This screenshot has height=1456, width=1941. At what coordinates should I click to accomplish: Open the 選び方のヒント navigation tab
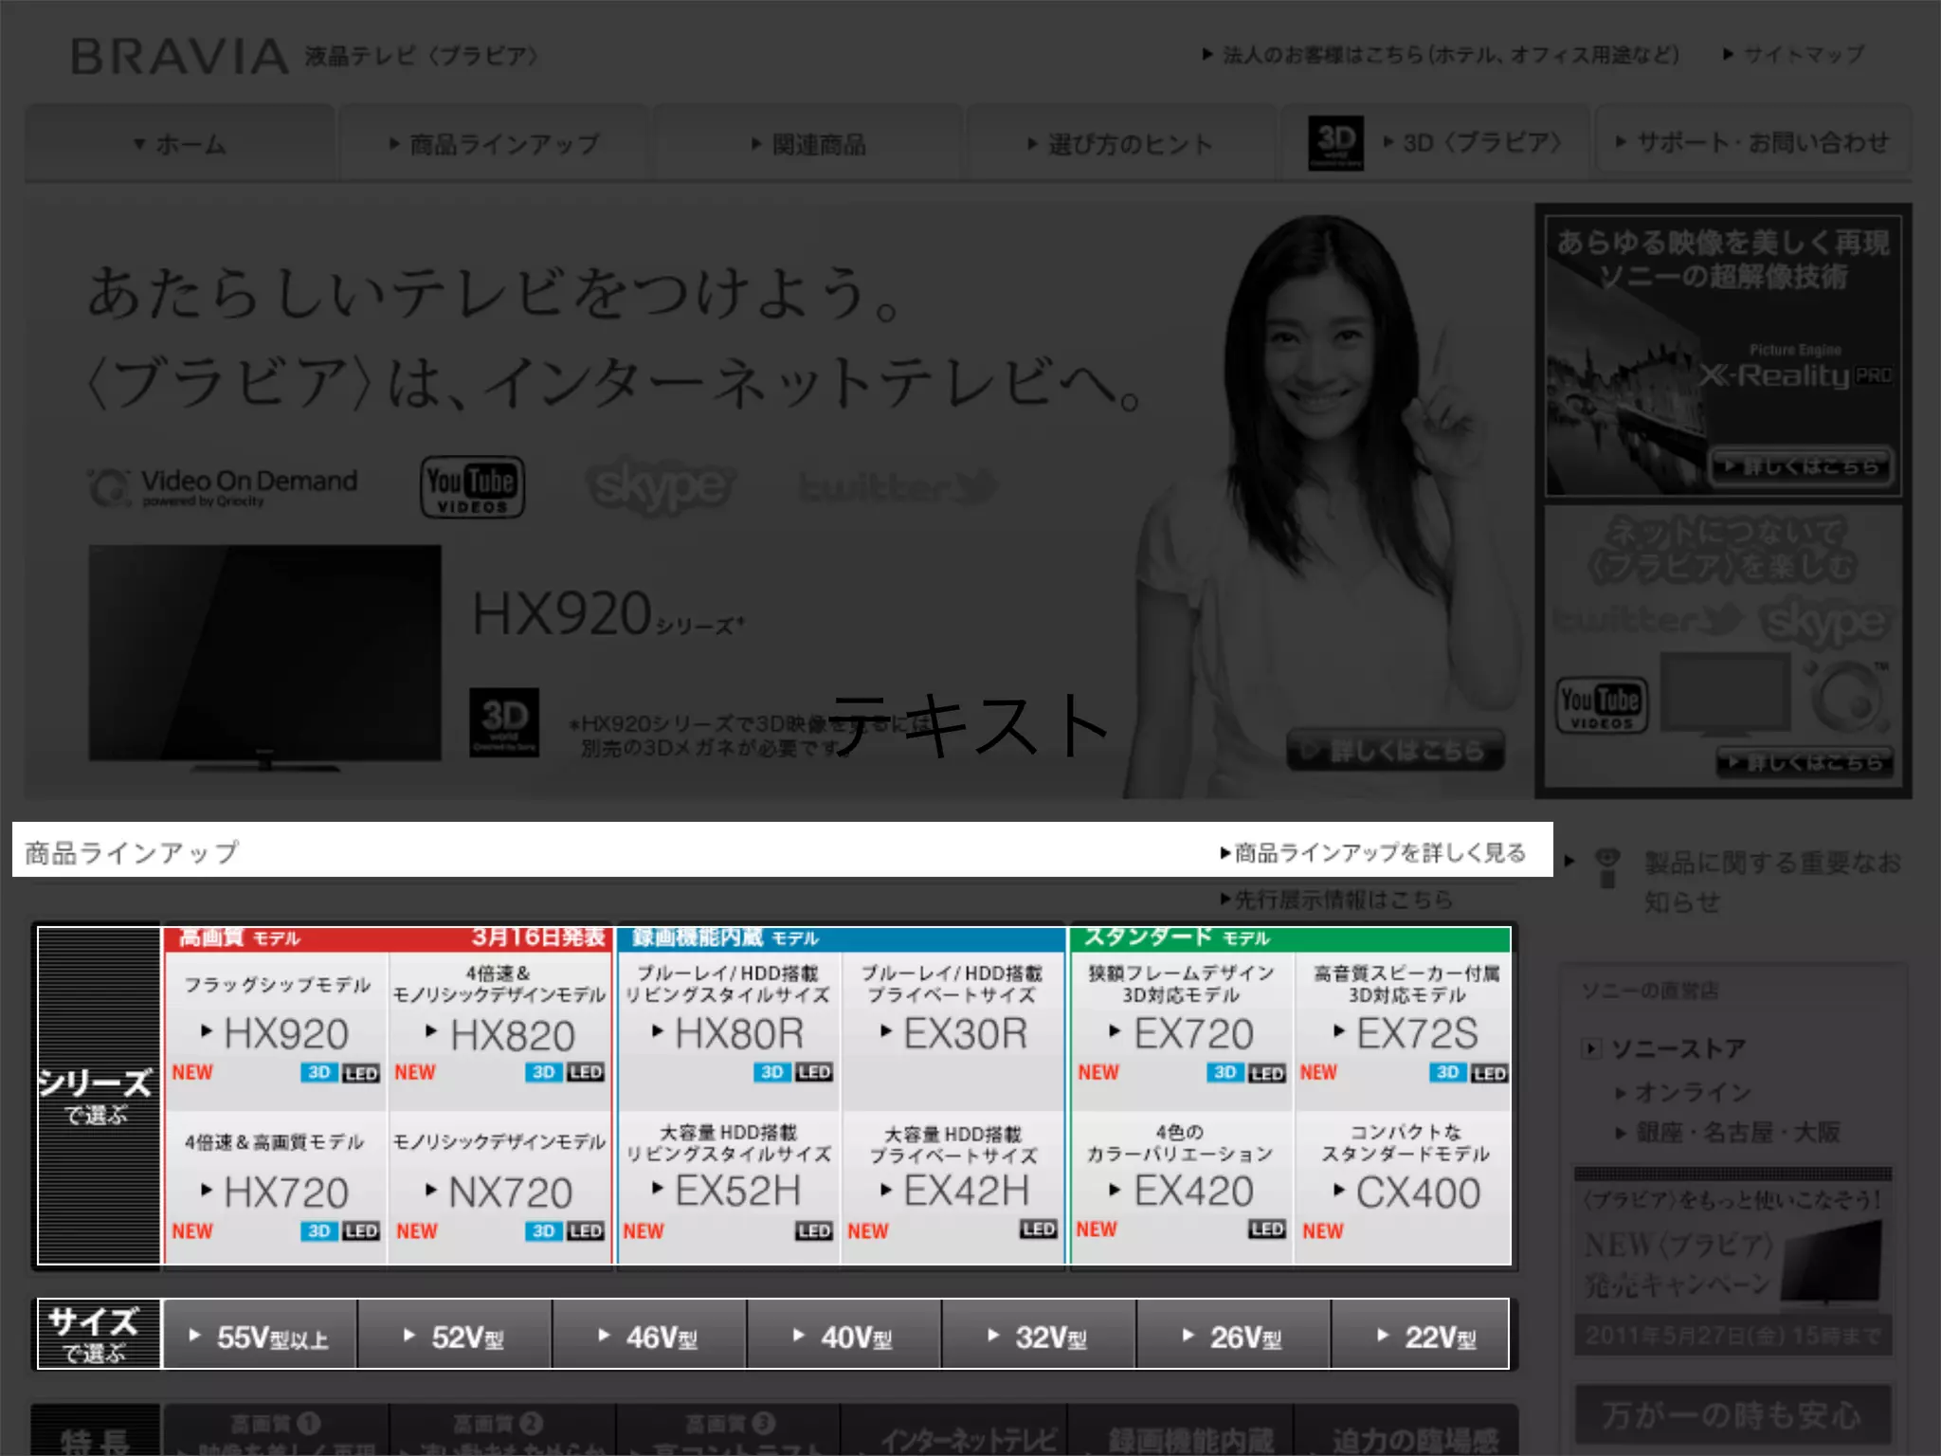(1120, 144)
